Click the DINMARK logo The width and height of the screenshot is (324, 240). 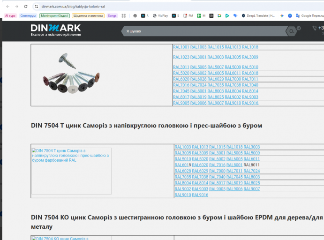(x=56, y=30)
